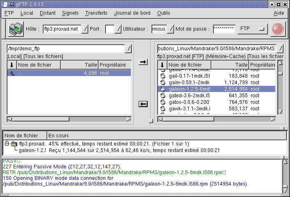
Task: Open the FTP protocol selector
Action: pyautogui.click(x=252, y=29)
